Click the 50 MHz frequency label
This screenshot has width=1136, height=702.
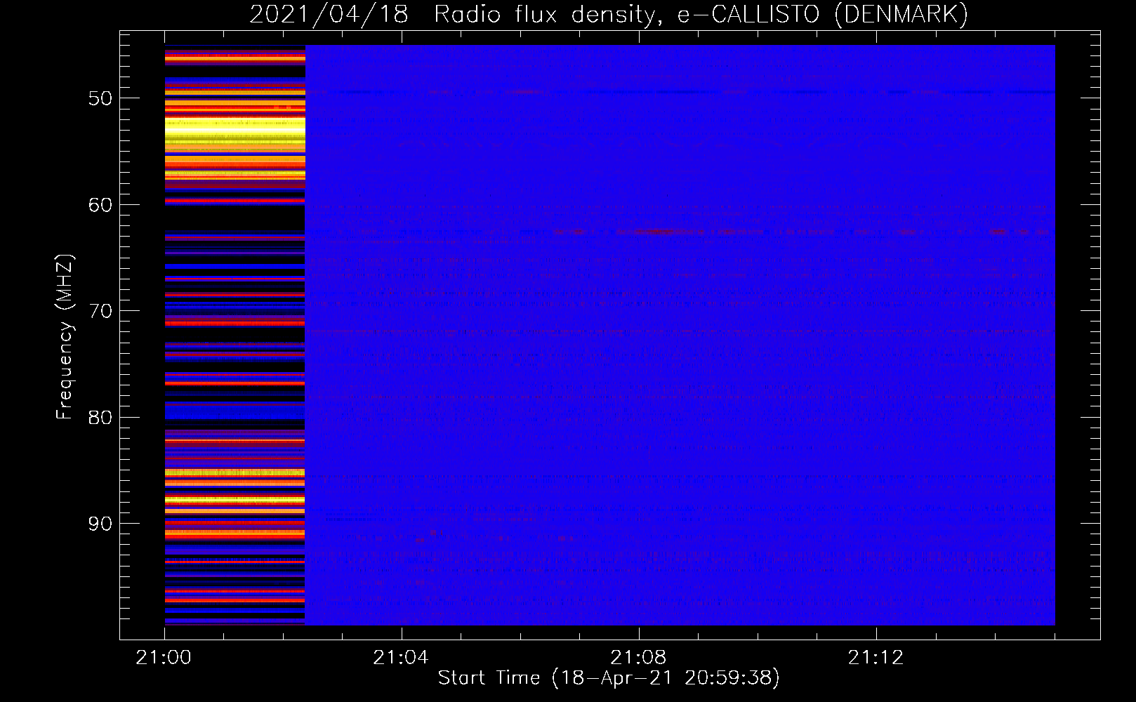click(x=100, y=98)
